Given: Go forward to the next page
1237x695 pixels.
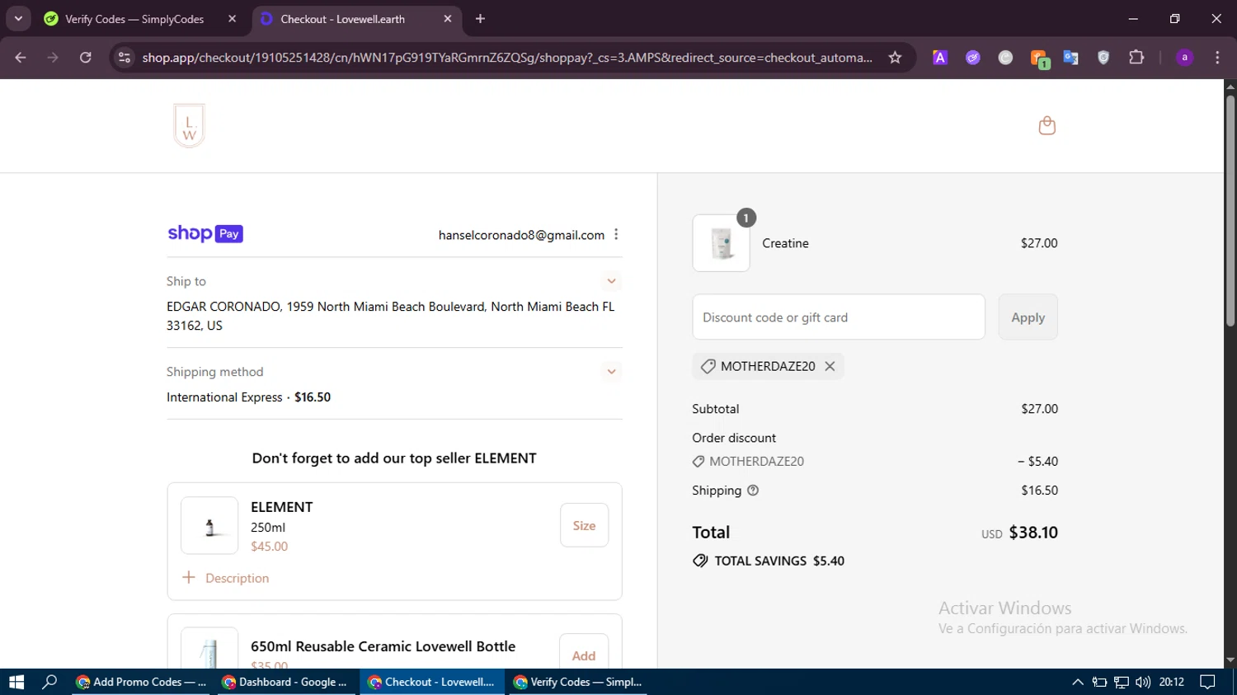Looking at the screenshot, I should click(53, 58).
